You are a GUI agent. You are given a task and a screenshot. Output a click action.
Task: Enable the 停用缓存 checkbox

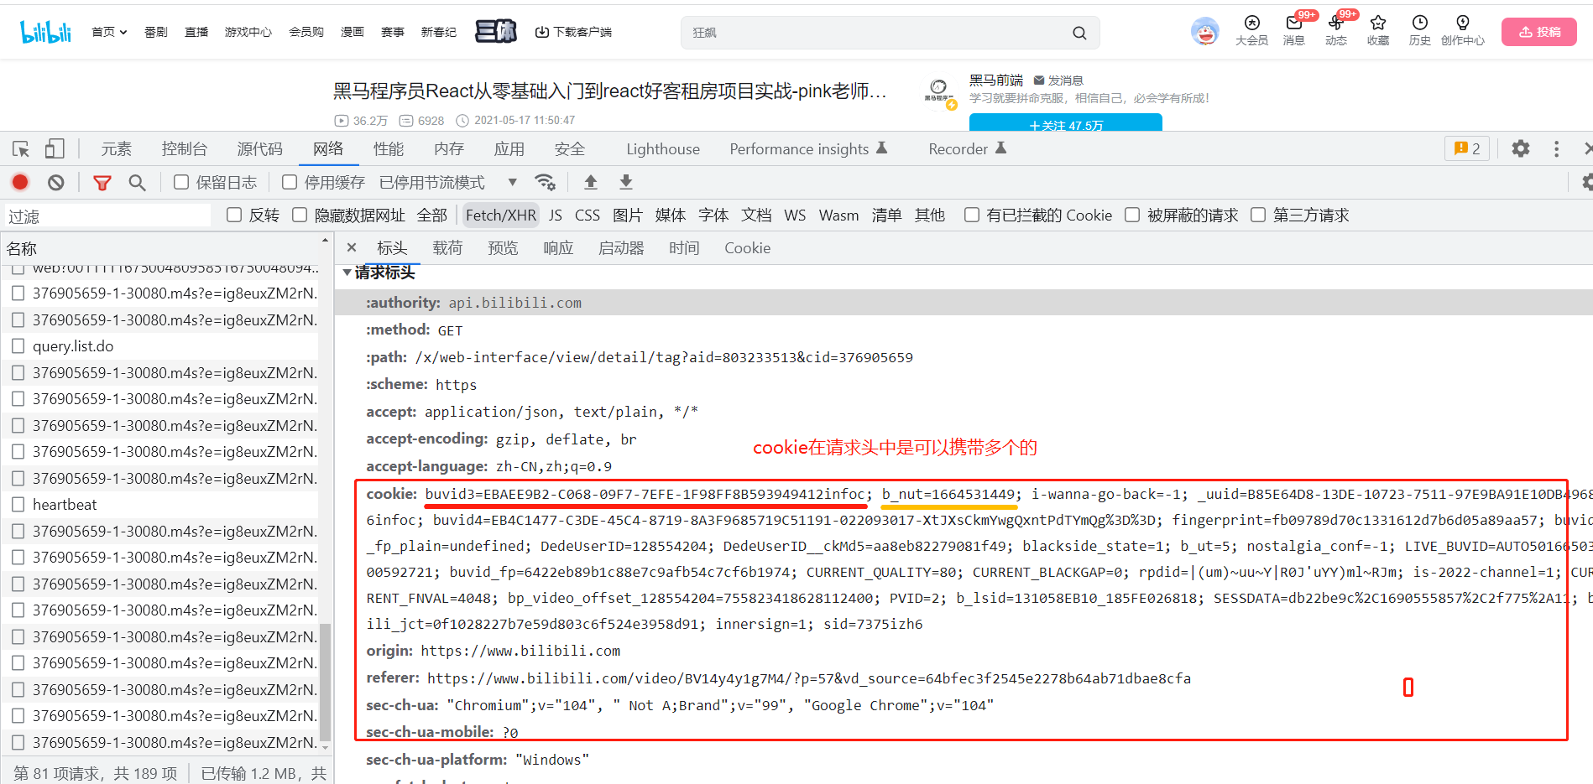click(290, 182)
